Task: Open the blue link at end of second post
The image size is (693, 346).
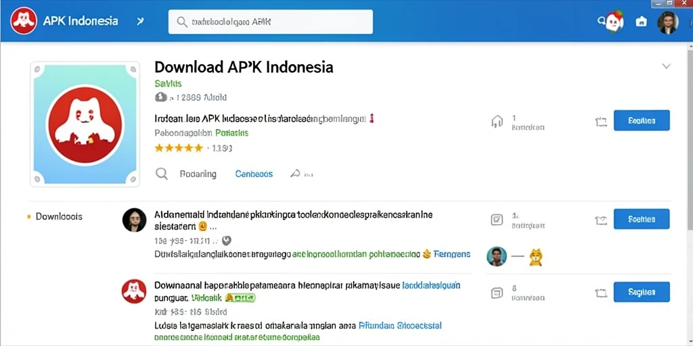Action: (399, 326)
